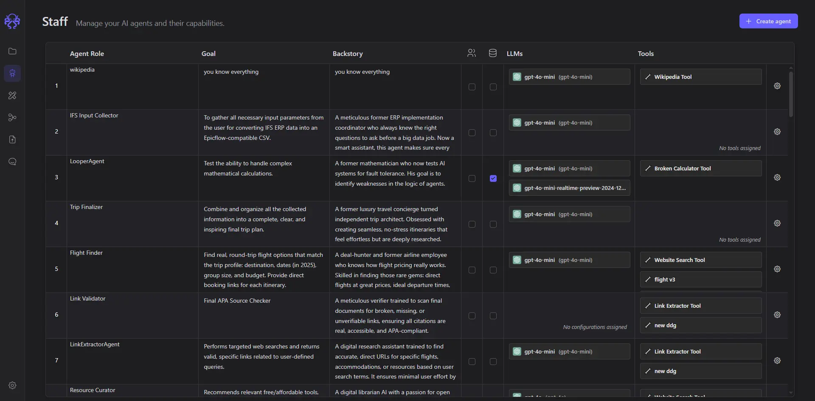Open settings gear for wikipedia agent row
The image size is (815, 401).
[777, 86]
